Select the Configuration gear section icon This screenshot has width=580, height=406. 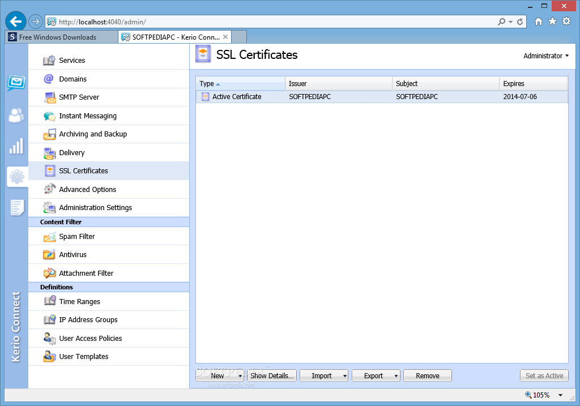tap(17, 177)
